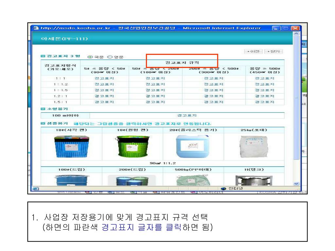This screenshot has width=335, height=251.
Task: Click the 200ℓ drums sample image
Action: click(x=132, y=180)
